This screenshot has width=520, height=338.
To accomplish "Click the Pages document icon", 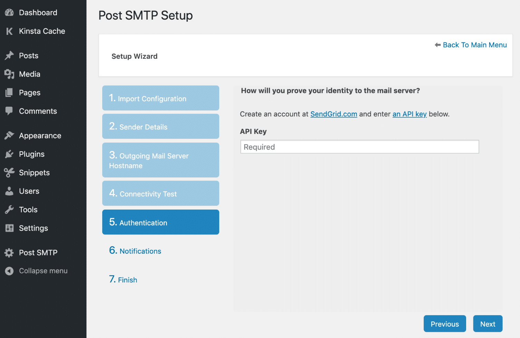I will pos(9,93).
